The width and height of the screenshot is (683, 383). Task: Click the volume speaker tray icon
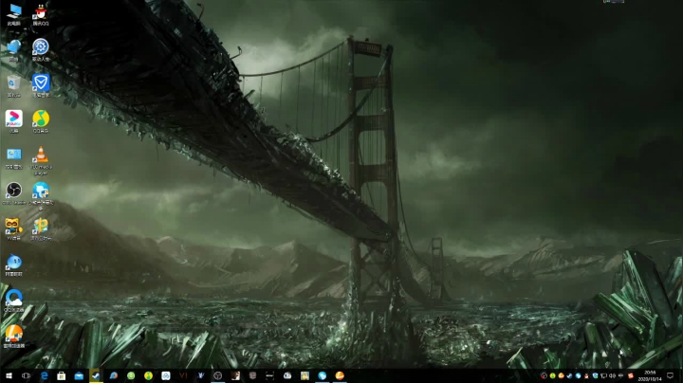click(612, 375)
